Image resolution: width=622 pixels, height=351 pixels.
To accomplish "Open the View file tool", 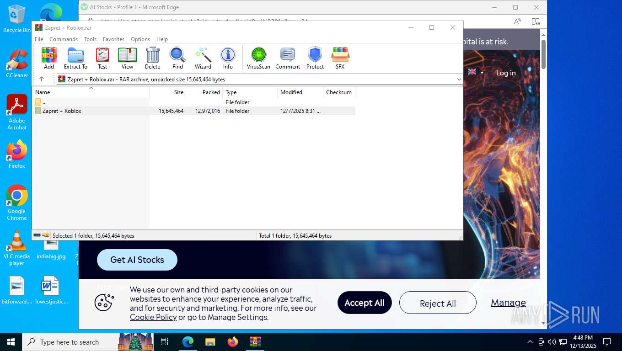I will (127, 58).
